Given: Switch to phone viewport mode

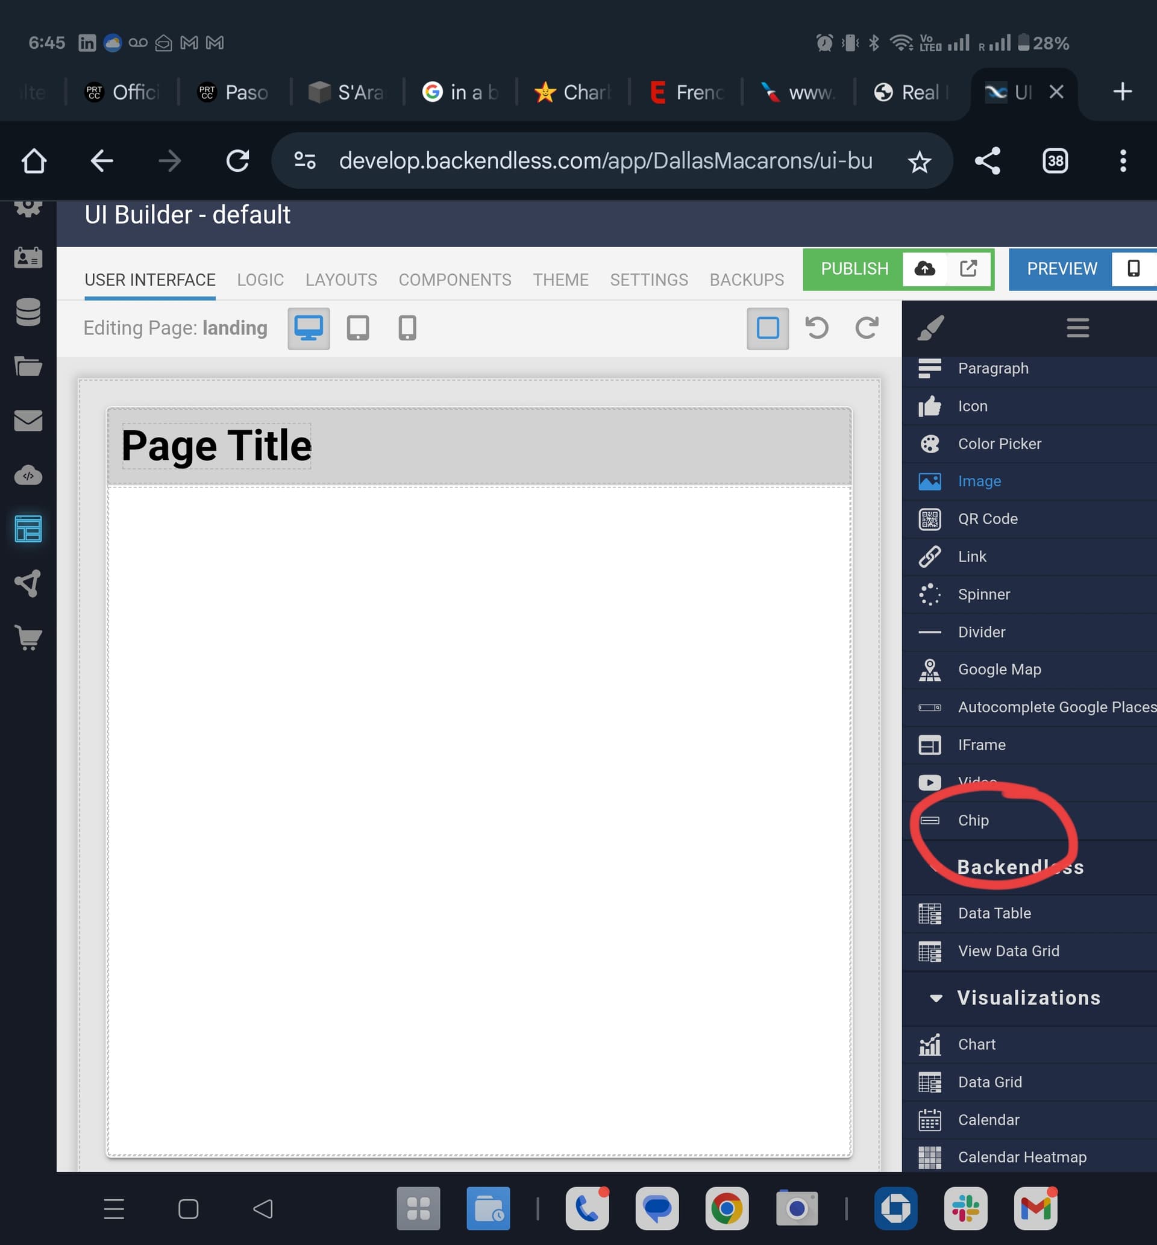Looking at the screenshot, I should (407, 328).
